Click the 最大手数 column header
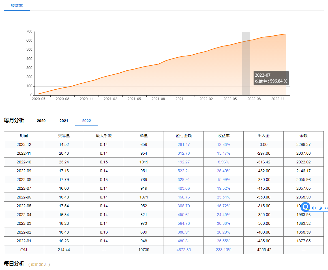Image resolution: width=328 pixels, height=270 pixels. [104, 136]
